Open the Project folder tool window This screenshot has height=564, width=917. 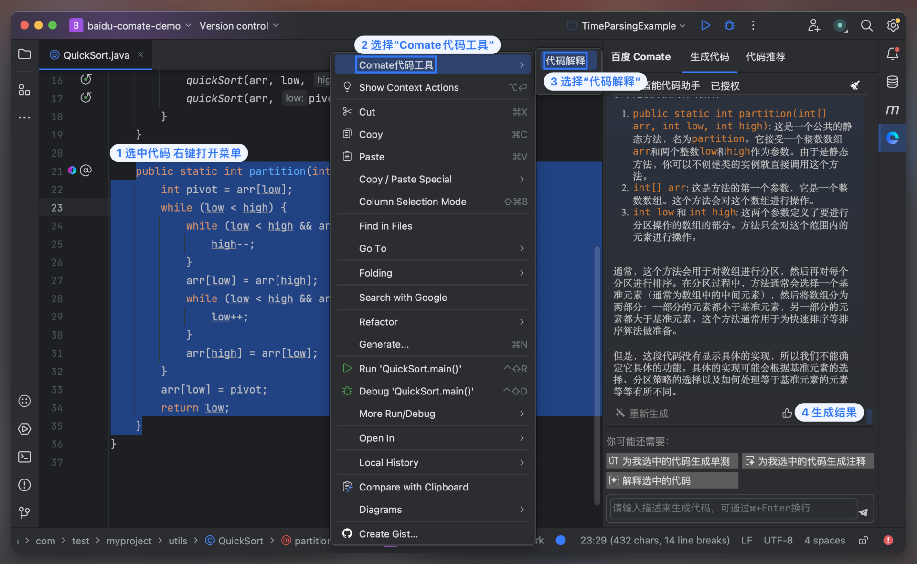click(x=24, y=54)
